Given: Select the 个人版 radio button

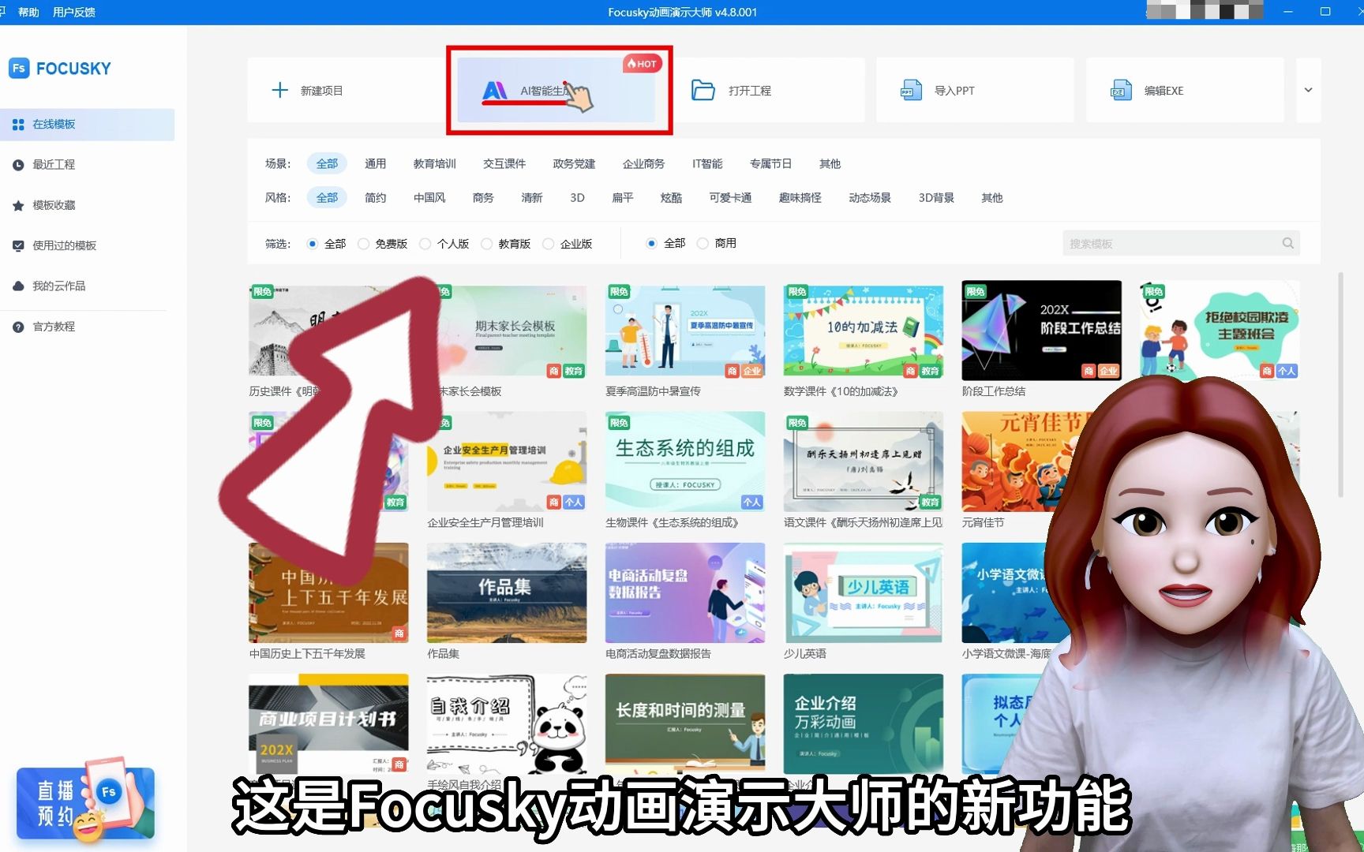Looking at the screenshot, I should coord(425,244).
